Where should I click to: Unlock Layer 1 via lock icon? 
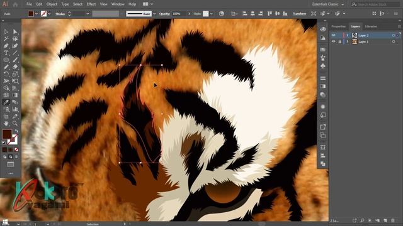click(339, 41)
